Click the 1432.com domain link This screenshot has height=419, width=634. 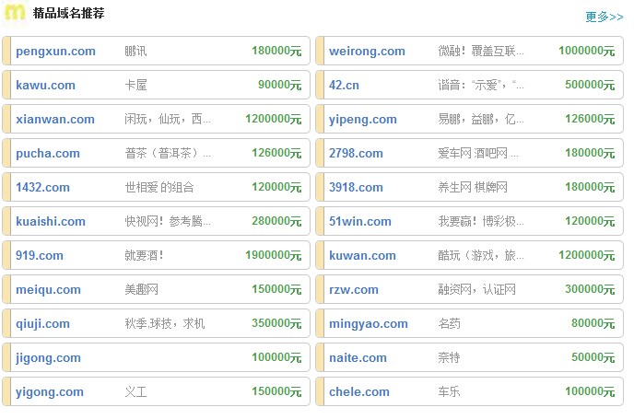pyautogui.click(x=42, y=188)
